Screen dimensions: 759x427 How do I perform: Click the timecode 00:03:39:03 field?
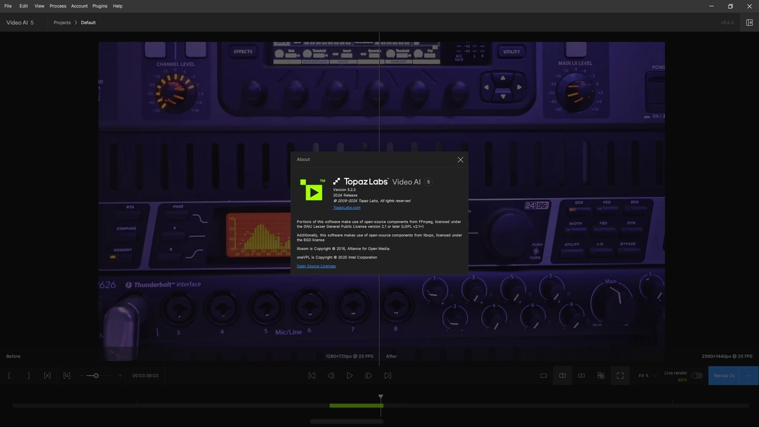[x=145, y=376]
